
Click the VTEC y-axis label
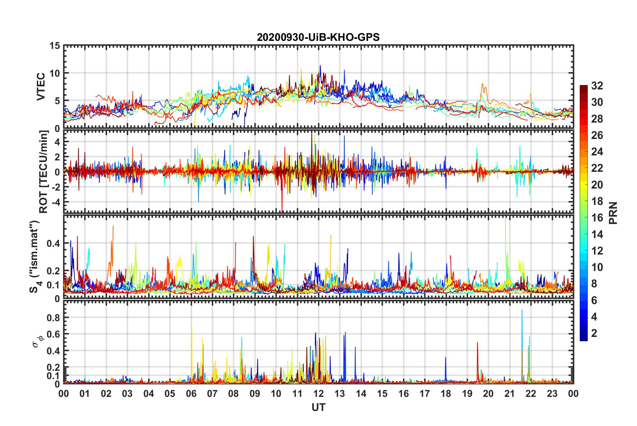click(41, 86)
